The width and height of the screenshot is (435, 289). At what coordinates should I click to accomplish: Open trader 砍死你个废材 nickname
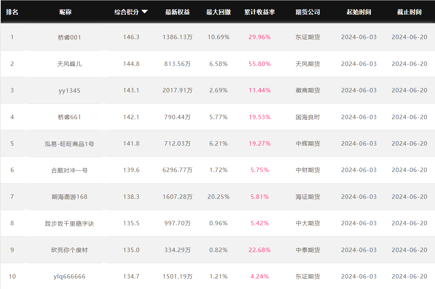(69, 250)
